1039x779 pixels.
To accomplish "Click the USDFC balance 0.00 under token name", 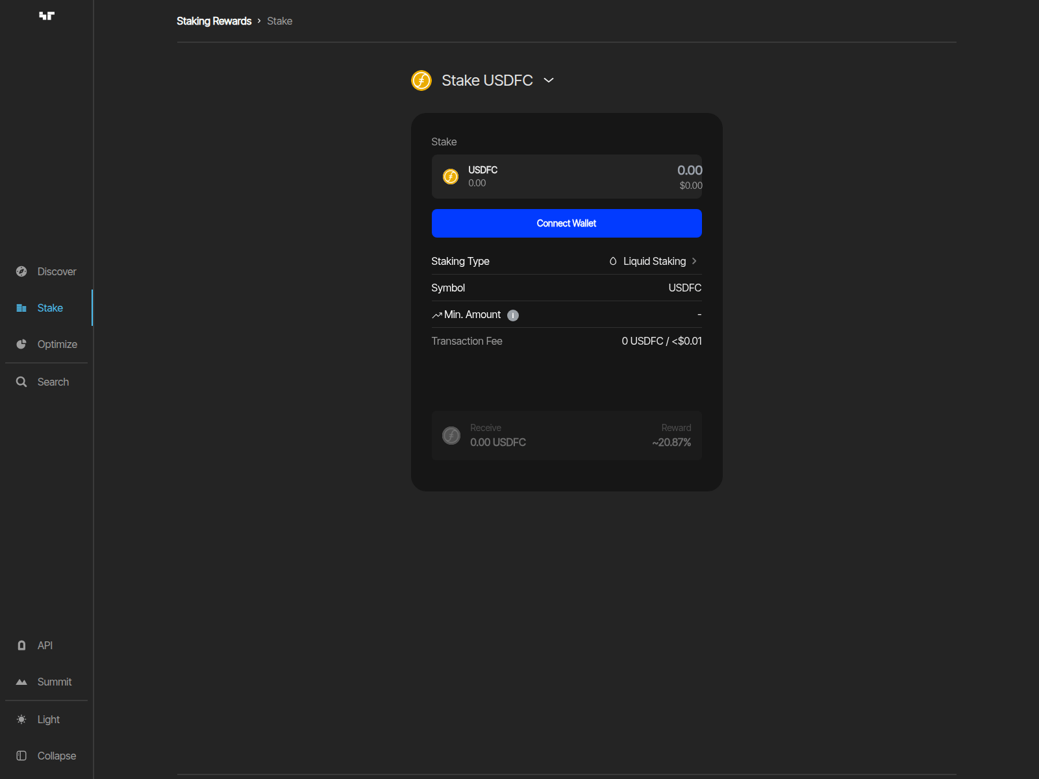I will [477, 183].
